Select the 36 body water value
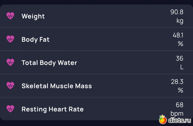This screenshot has height=126, width=193. [x=179, y=58]
